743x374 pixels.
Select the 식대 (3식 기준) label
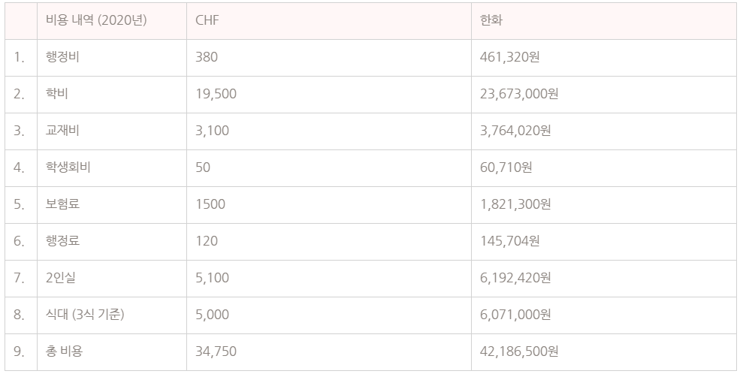click(x=86, y=315)
